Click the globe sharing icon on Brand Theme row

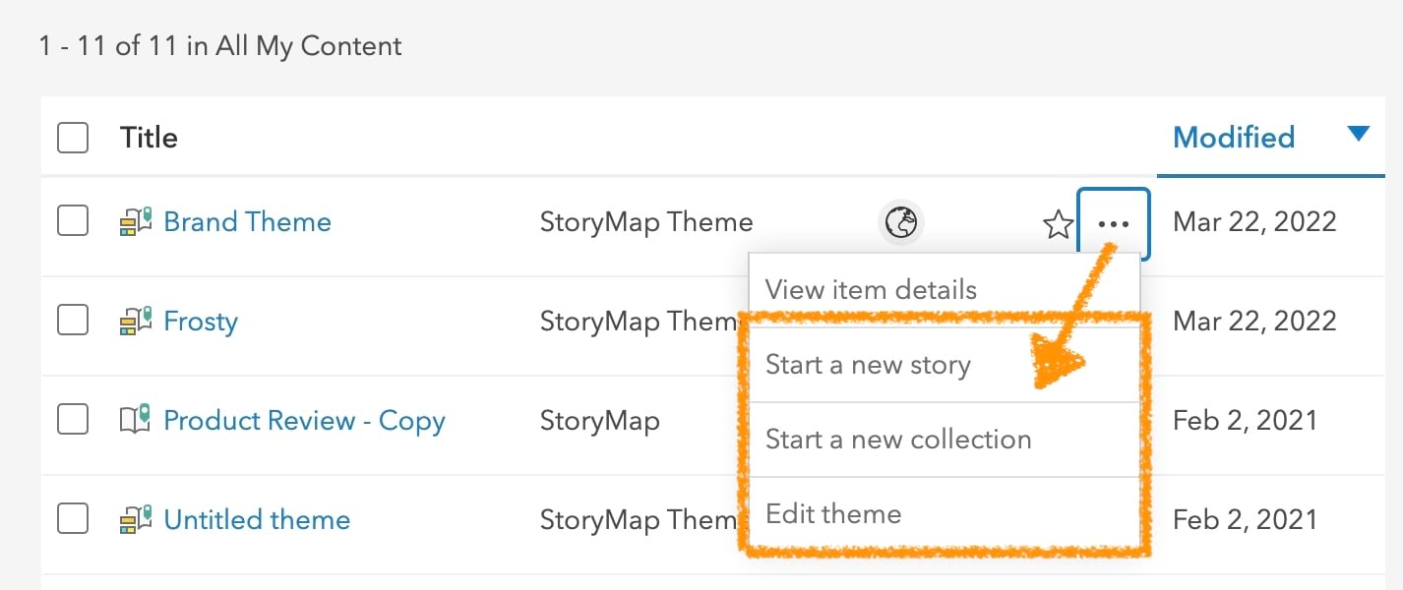tap(901, 223)
